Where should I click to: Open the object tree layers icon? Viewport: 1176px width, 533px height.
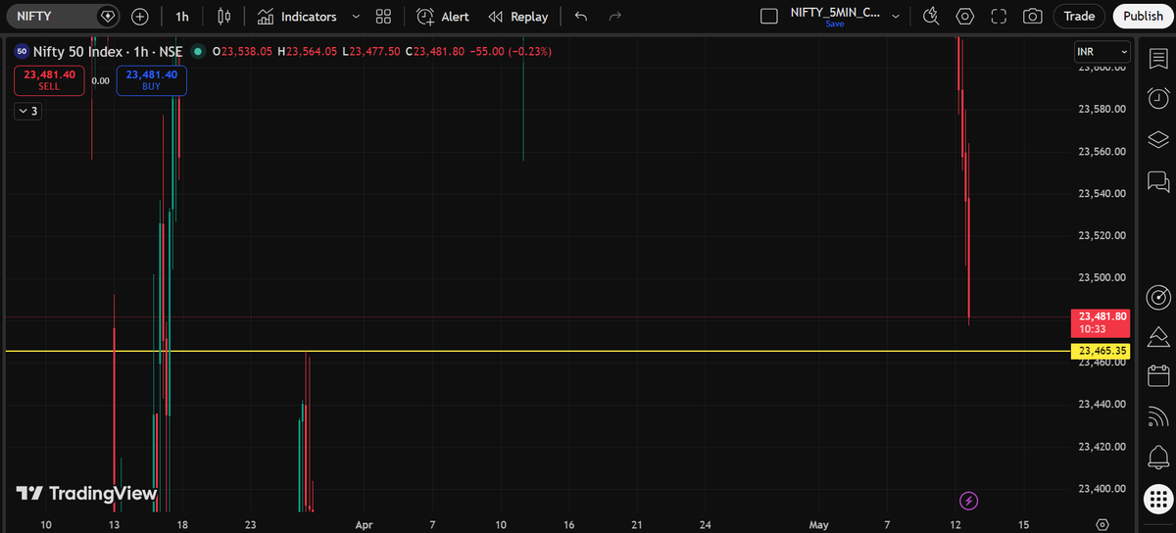(1157, 140)
